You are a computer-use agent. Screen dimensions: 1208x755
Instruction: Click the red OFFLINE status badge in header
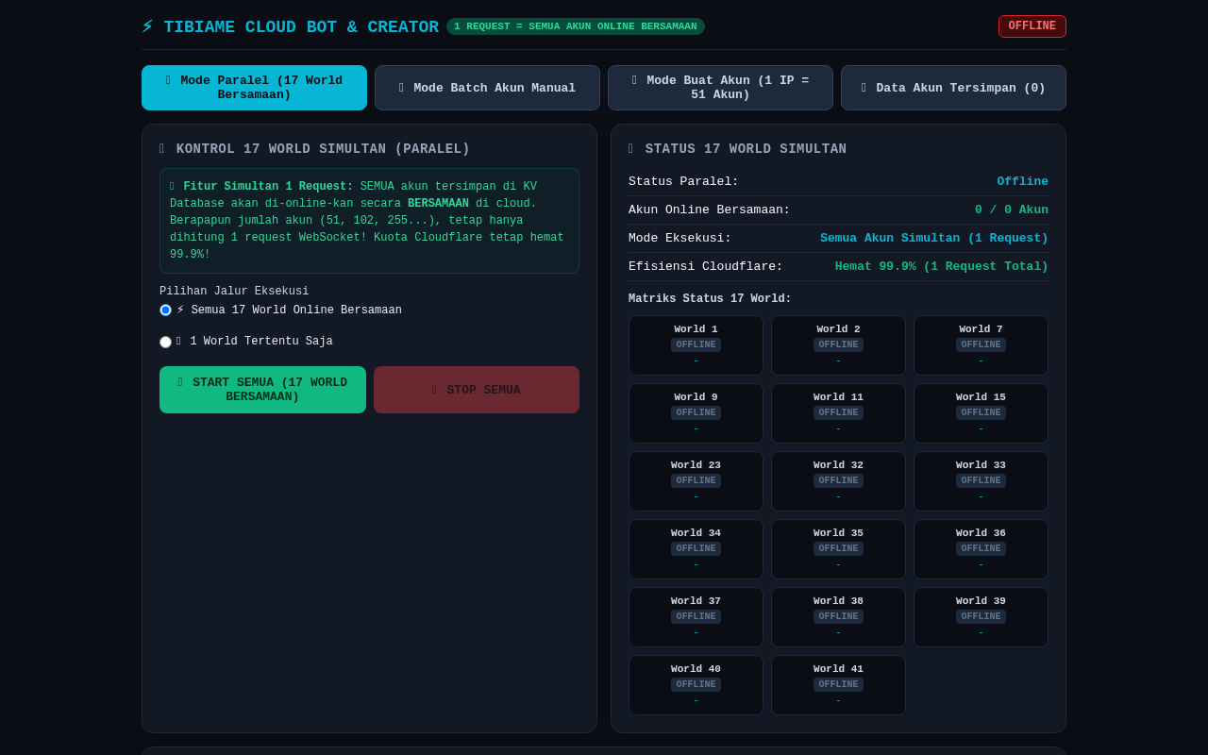point(1032,26)
